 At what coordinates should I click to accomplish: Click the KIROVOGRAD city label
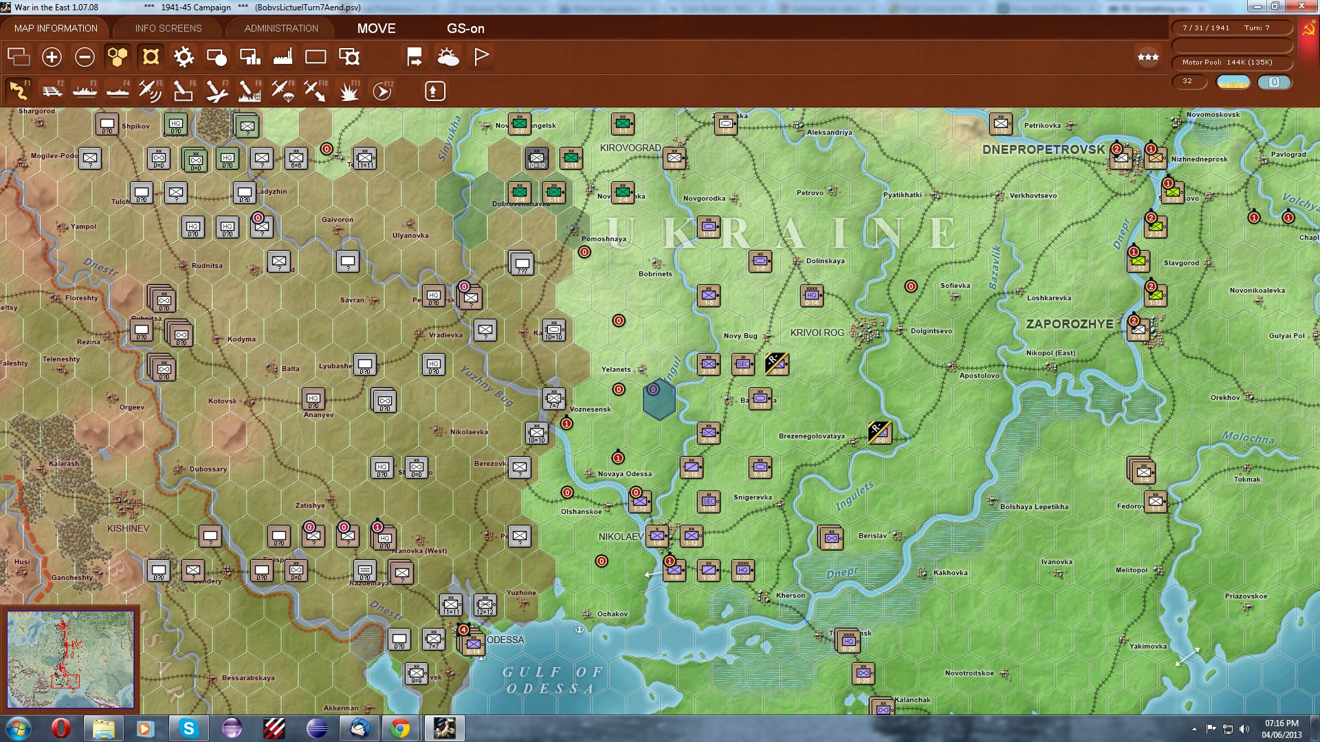630,148
